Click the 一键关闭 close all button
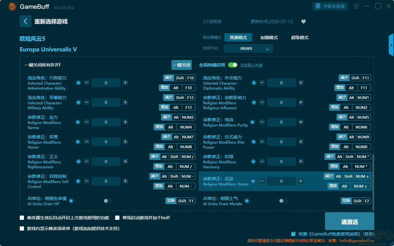 [182, 65]
